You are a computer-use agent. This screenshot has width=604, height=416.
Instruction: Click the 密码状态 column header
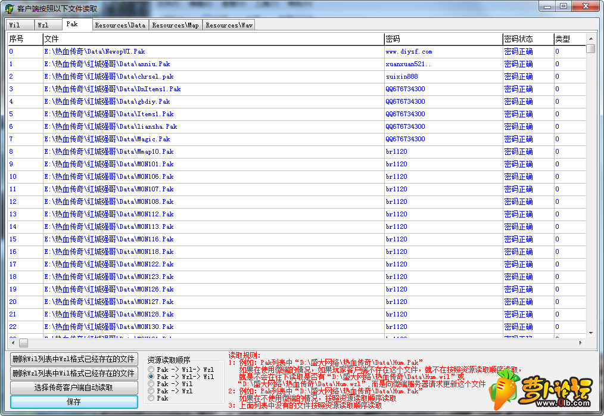(x=528, y=39)
